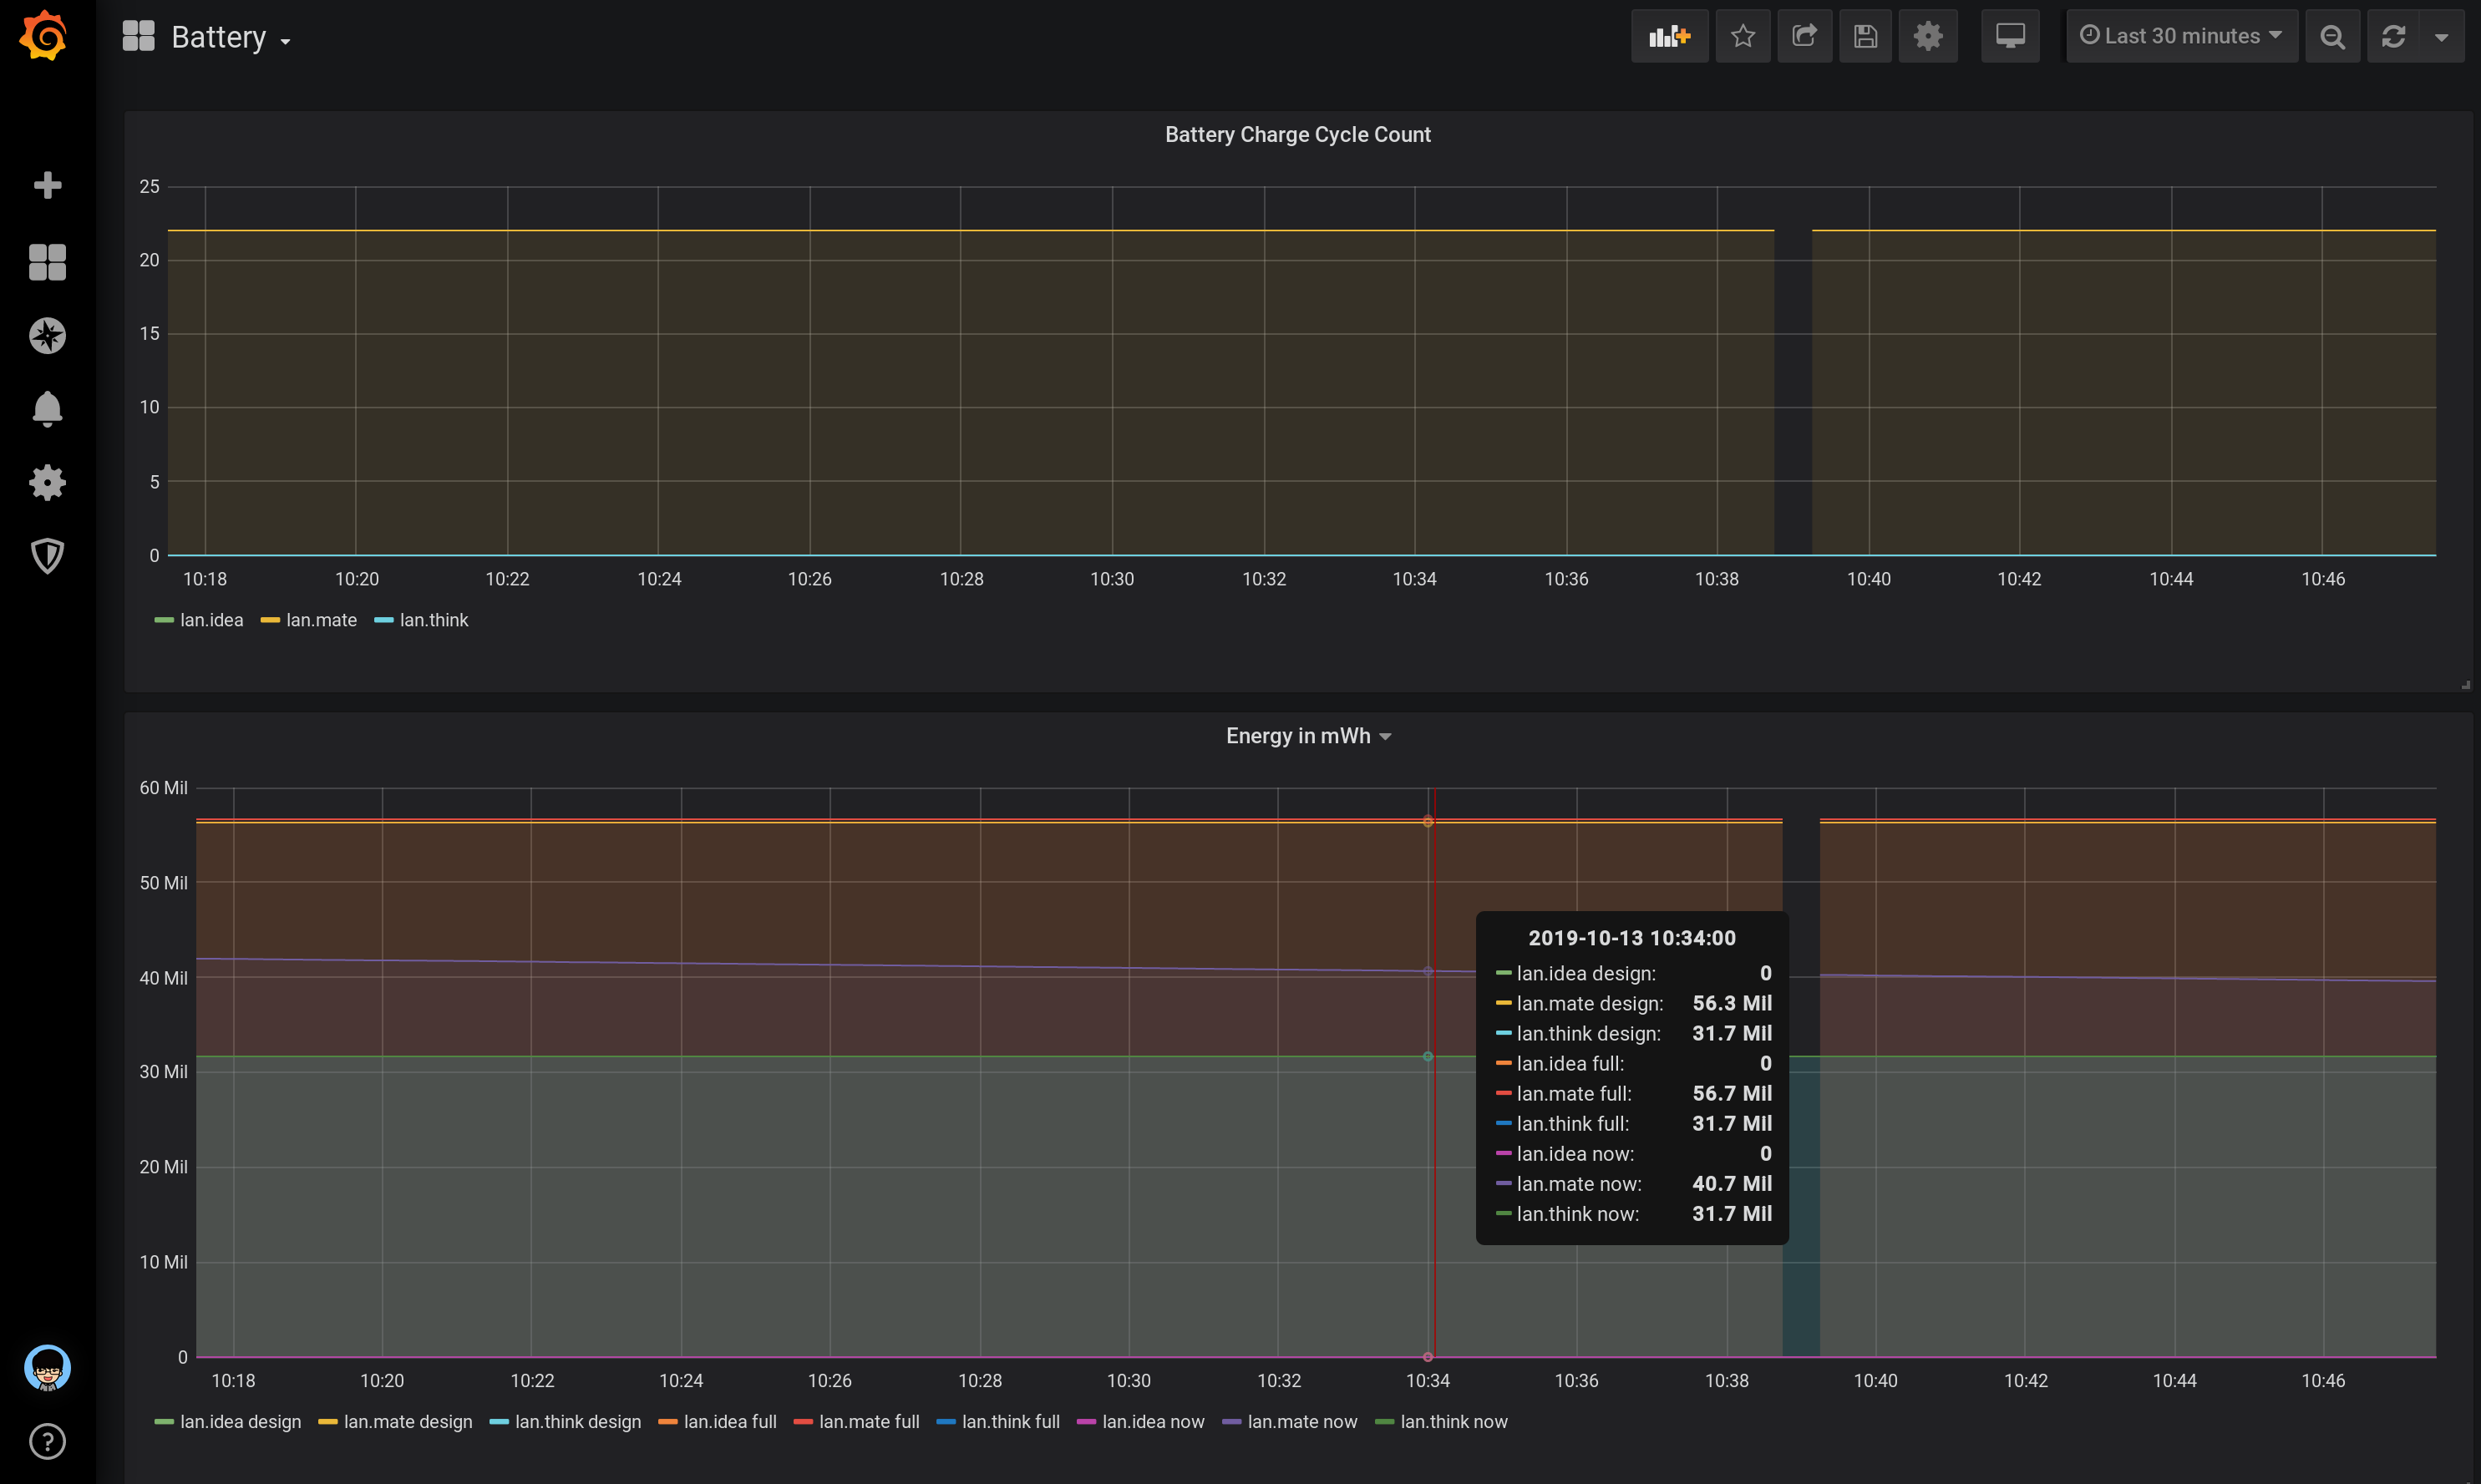Open Dashboards menu in the sidebar
Image resolution: width=2481 pixels, height=1484 pixels.
pos(47,262)
